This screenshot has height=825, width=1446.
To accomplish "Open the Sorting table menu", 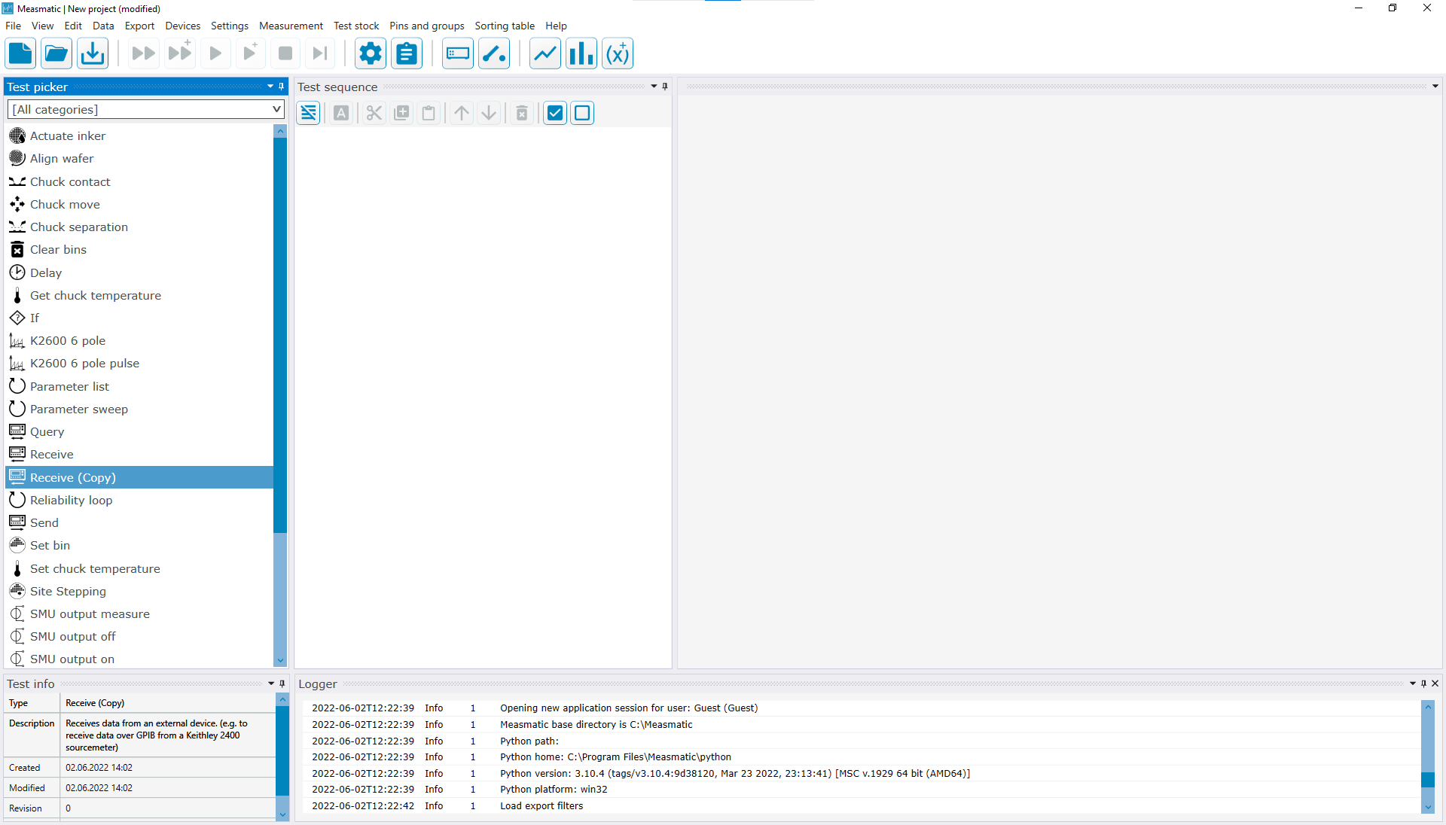I will 505,26.
